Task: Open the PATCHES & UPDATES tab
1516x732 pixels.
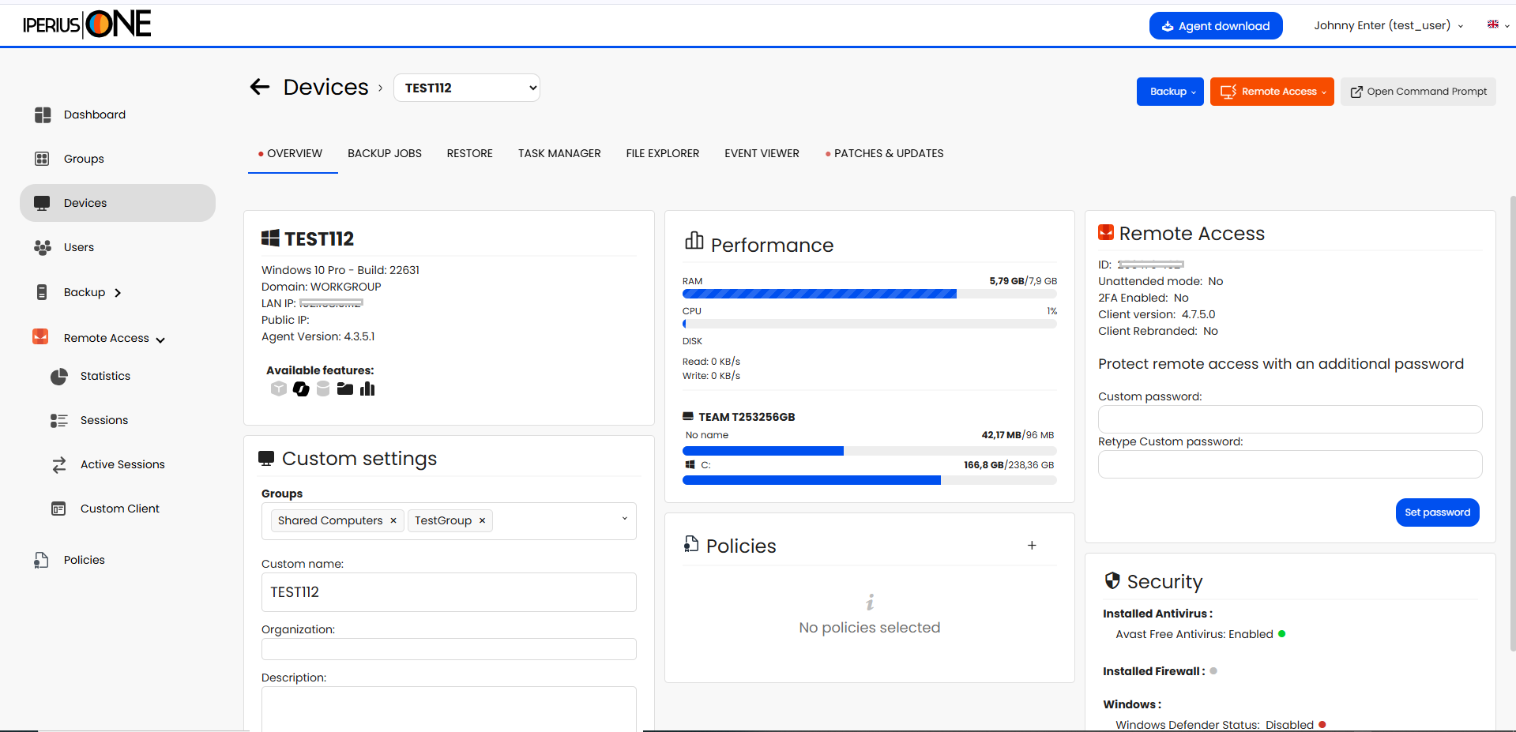Action: tap(888, 154)
